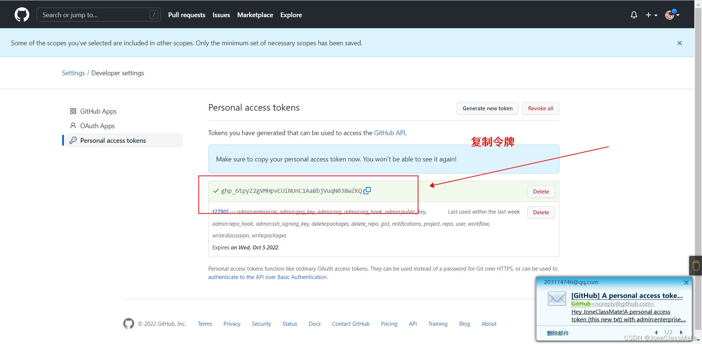Image resolution: width=702 pixels, height=344 pixels.
Task: Click 删除邮件 in mail popup
Action: [x=558, y=333]
